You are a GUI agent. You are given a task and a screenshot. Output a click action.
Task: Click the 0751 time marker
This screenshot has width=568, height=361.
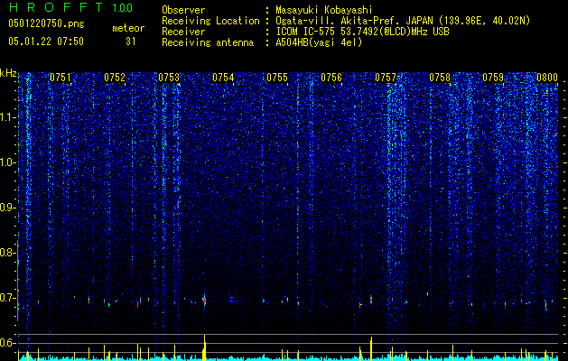61,78
